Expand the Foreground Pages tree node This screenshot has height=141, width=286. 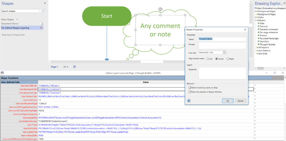(255, 11)
